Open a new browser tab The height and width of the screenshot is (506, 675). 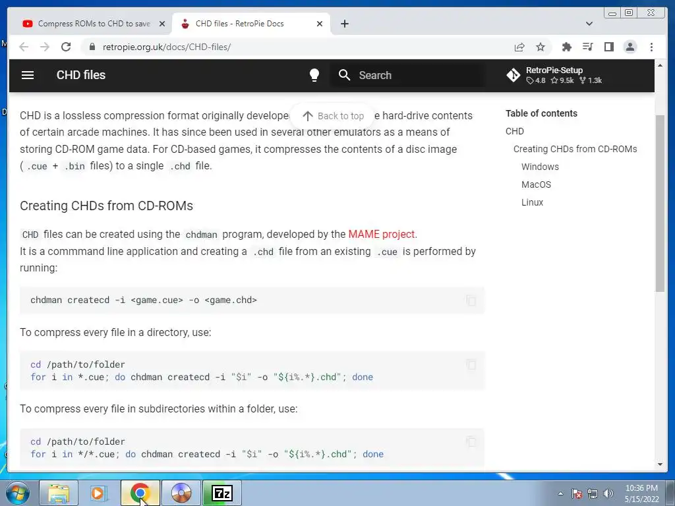tap(344, 24)
